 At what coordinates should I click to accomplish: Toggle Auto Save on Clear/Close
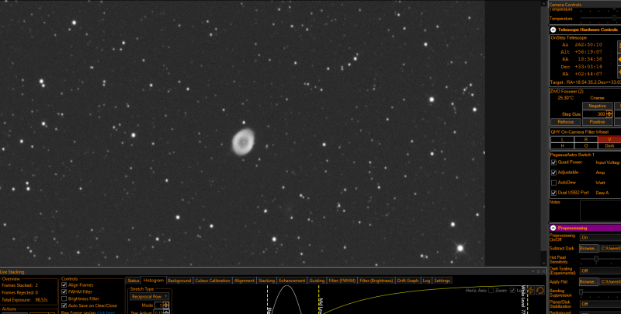(x=64, y=305)
